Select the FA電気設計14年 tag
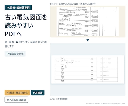Image resolution: width=128 pixels, height=106 pixels. pyautogui.click(x=15, y=54)
